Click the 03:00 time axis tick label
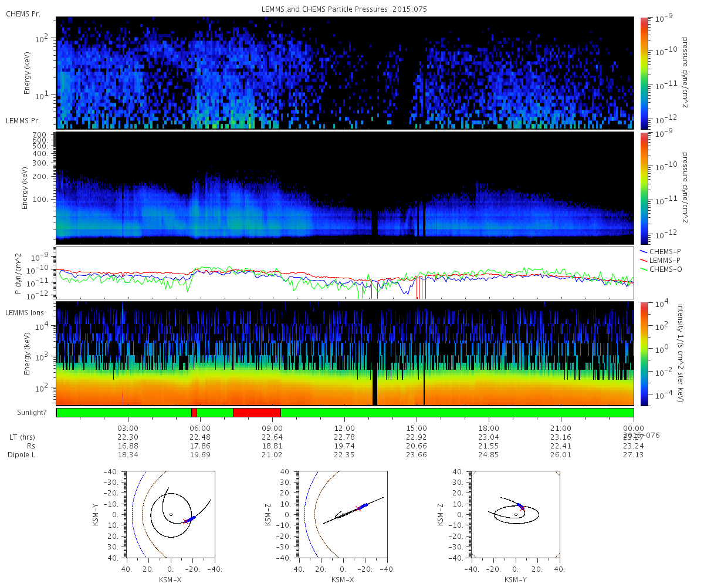Viewport: 704px width, 587px height. [128, 428]
